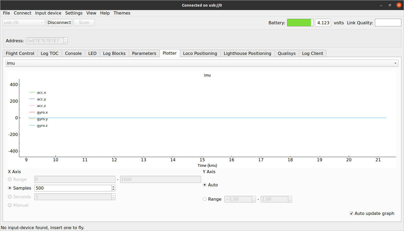Switch to the Flight Control tab

pyautogui.click(x=20, y=53)
